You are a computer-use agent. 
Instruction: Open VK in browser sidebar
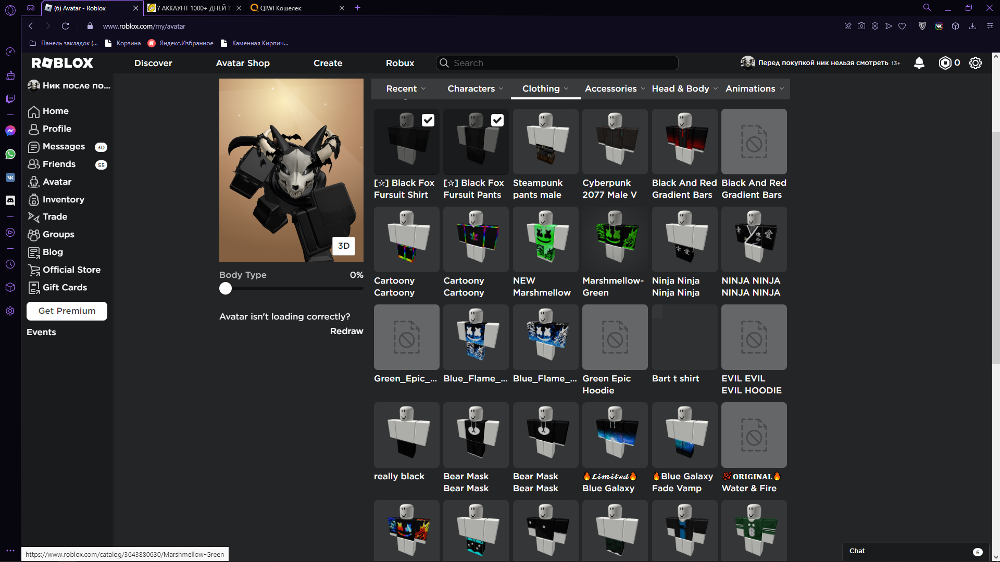click(10, 177)
